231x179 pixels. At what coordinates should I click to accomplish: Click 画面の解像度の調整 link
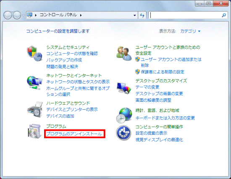pyautogui.click(x=153, y=100)
